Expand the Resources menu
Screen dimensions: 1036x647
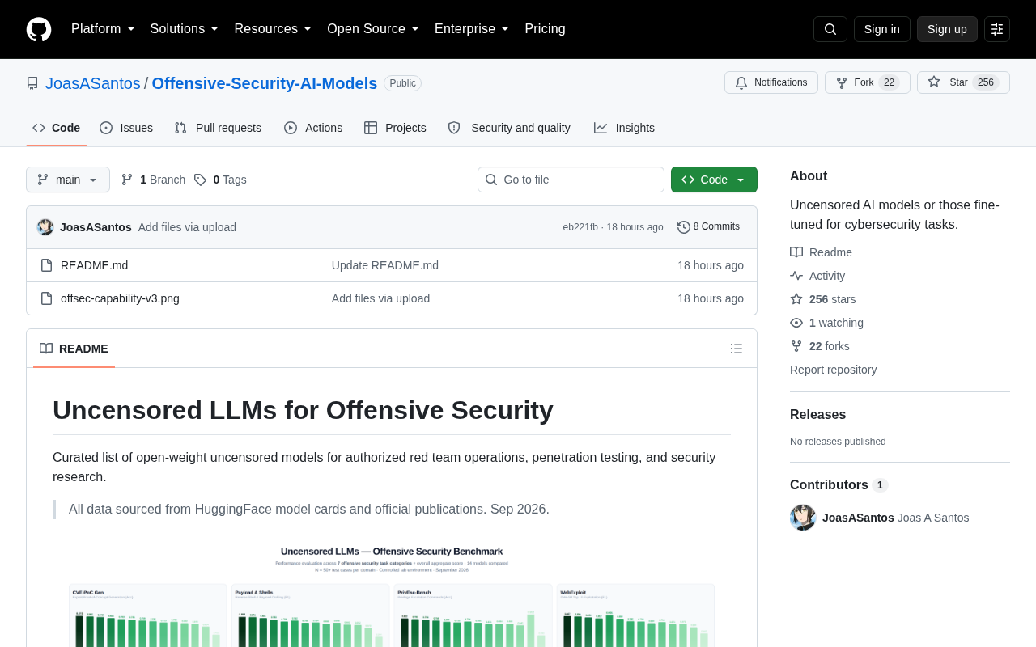273,29
